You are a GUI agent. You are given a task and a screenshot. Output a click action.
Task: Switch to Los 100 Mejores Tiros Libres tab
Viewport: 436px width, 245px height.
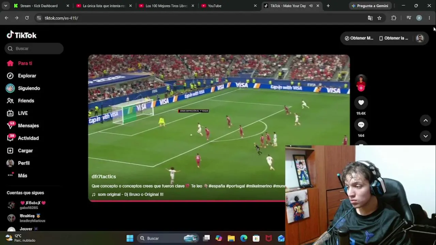pos(166,6)
